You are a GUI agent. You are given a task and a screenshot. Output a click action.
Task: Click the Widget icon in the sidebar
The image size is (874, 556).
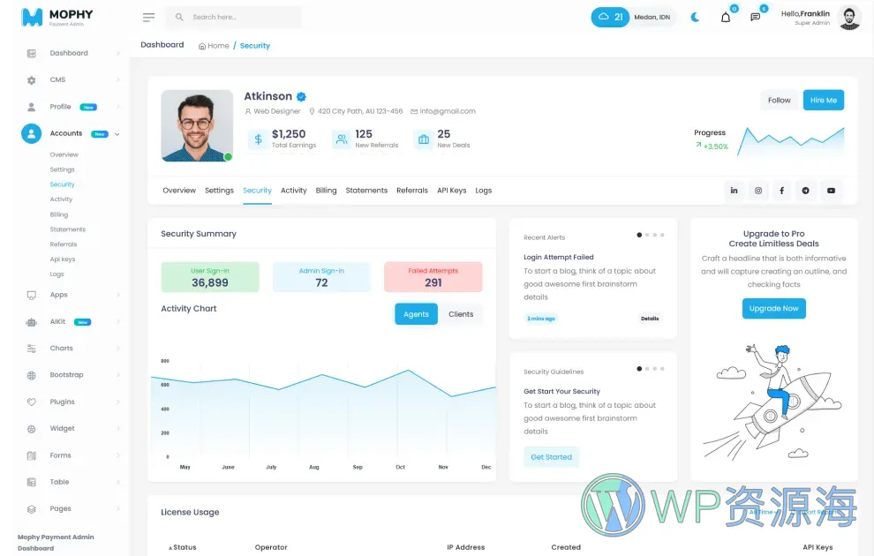[32, 428]
